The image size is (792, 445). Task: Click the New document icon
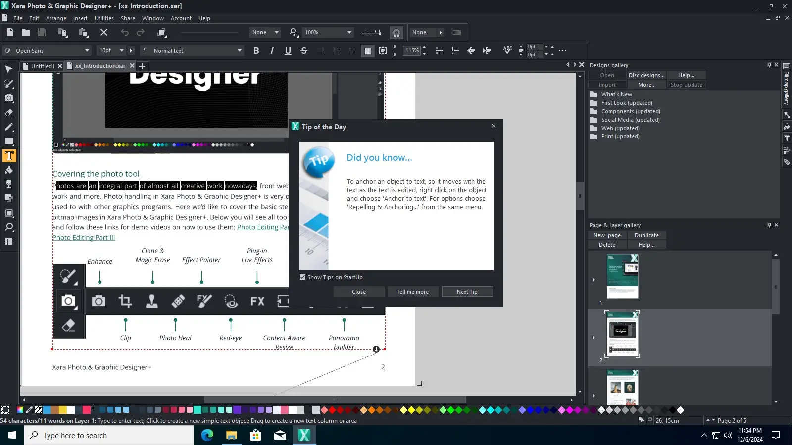[x=10, y=32]
